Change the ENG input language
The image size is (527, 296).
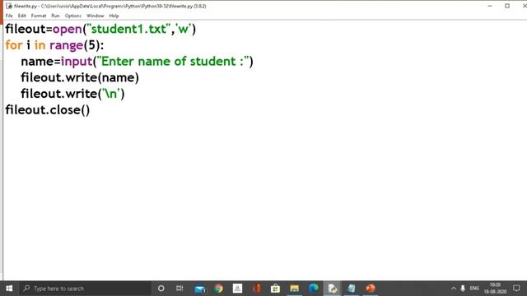(x=474, y=289)
